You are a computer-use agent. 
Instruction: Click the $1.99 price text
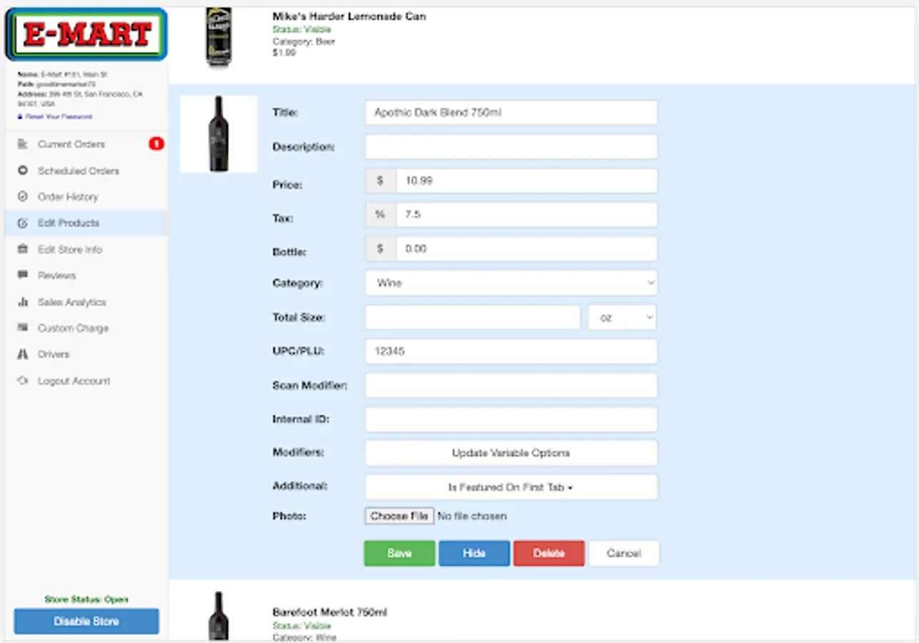[284, 53]
